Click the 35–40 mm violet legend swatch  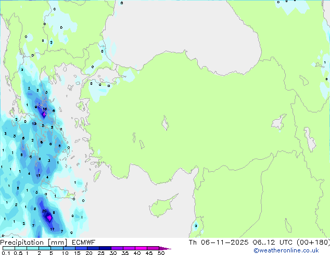point(129,248)
